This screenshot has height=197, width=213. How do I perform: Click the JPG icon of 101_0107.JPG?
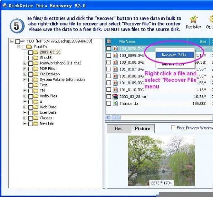coord(115,69)
